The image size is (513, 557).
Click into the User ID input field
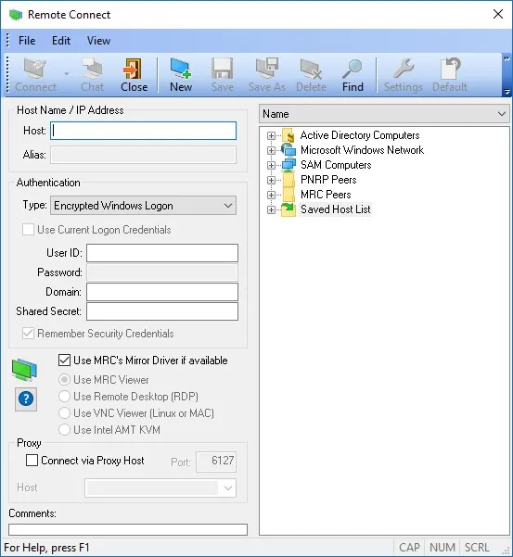[162, 253]
